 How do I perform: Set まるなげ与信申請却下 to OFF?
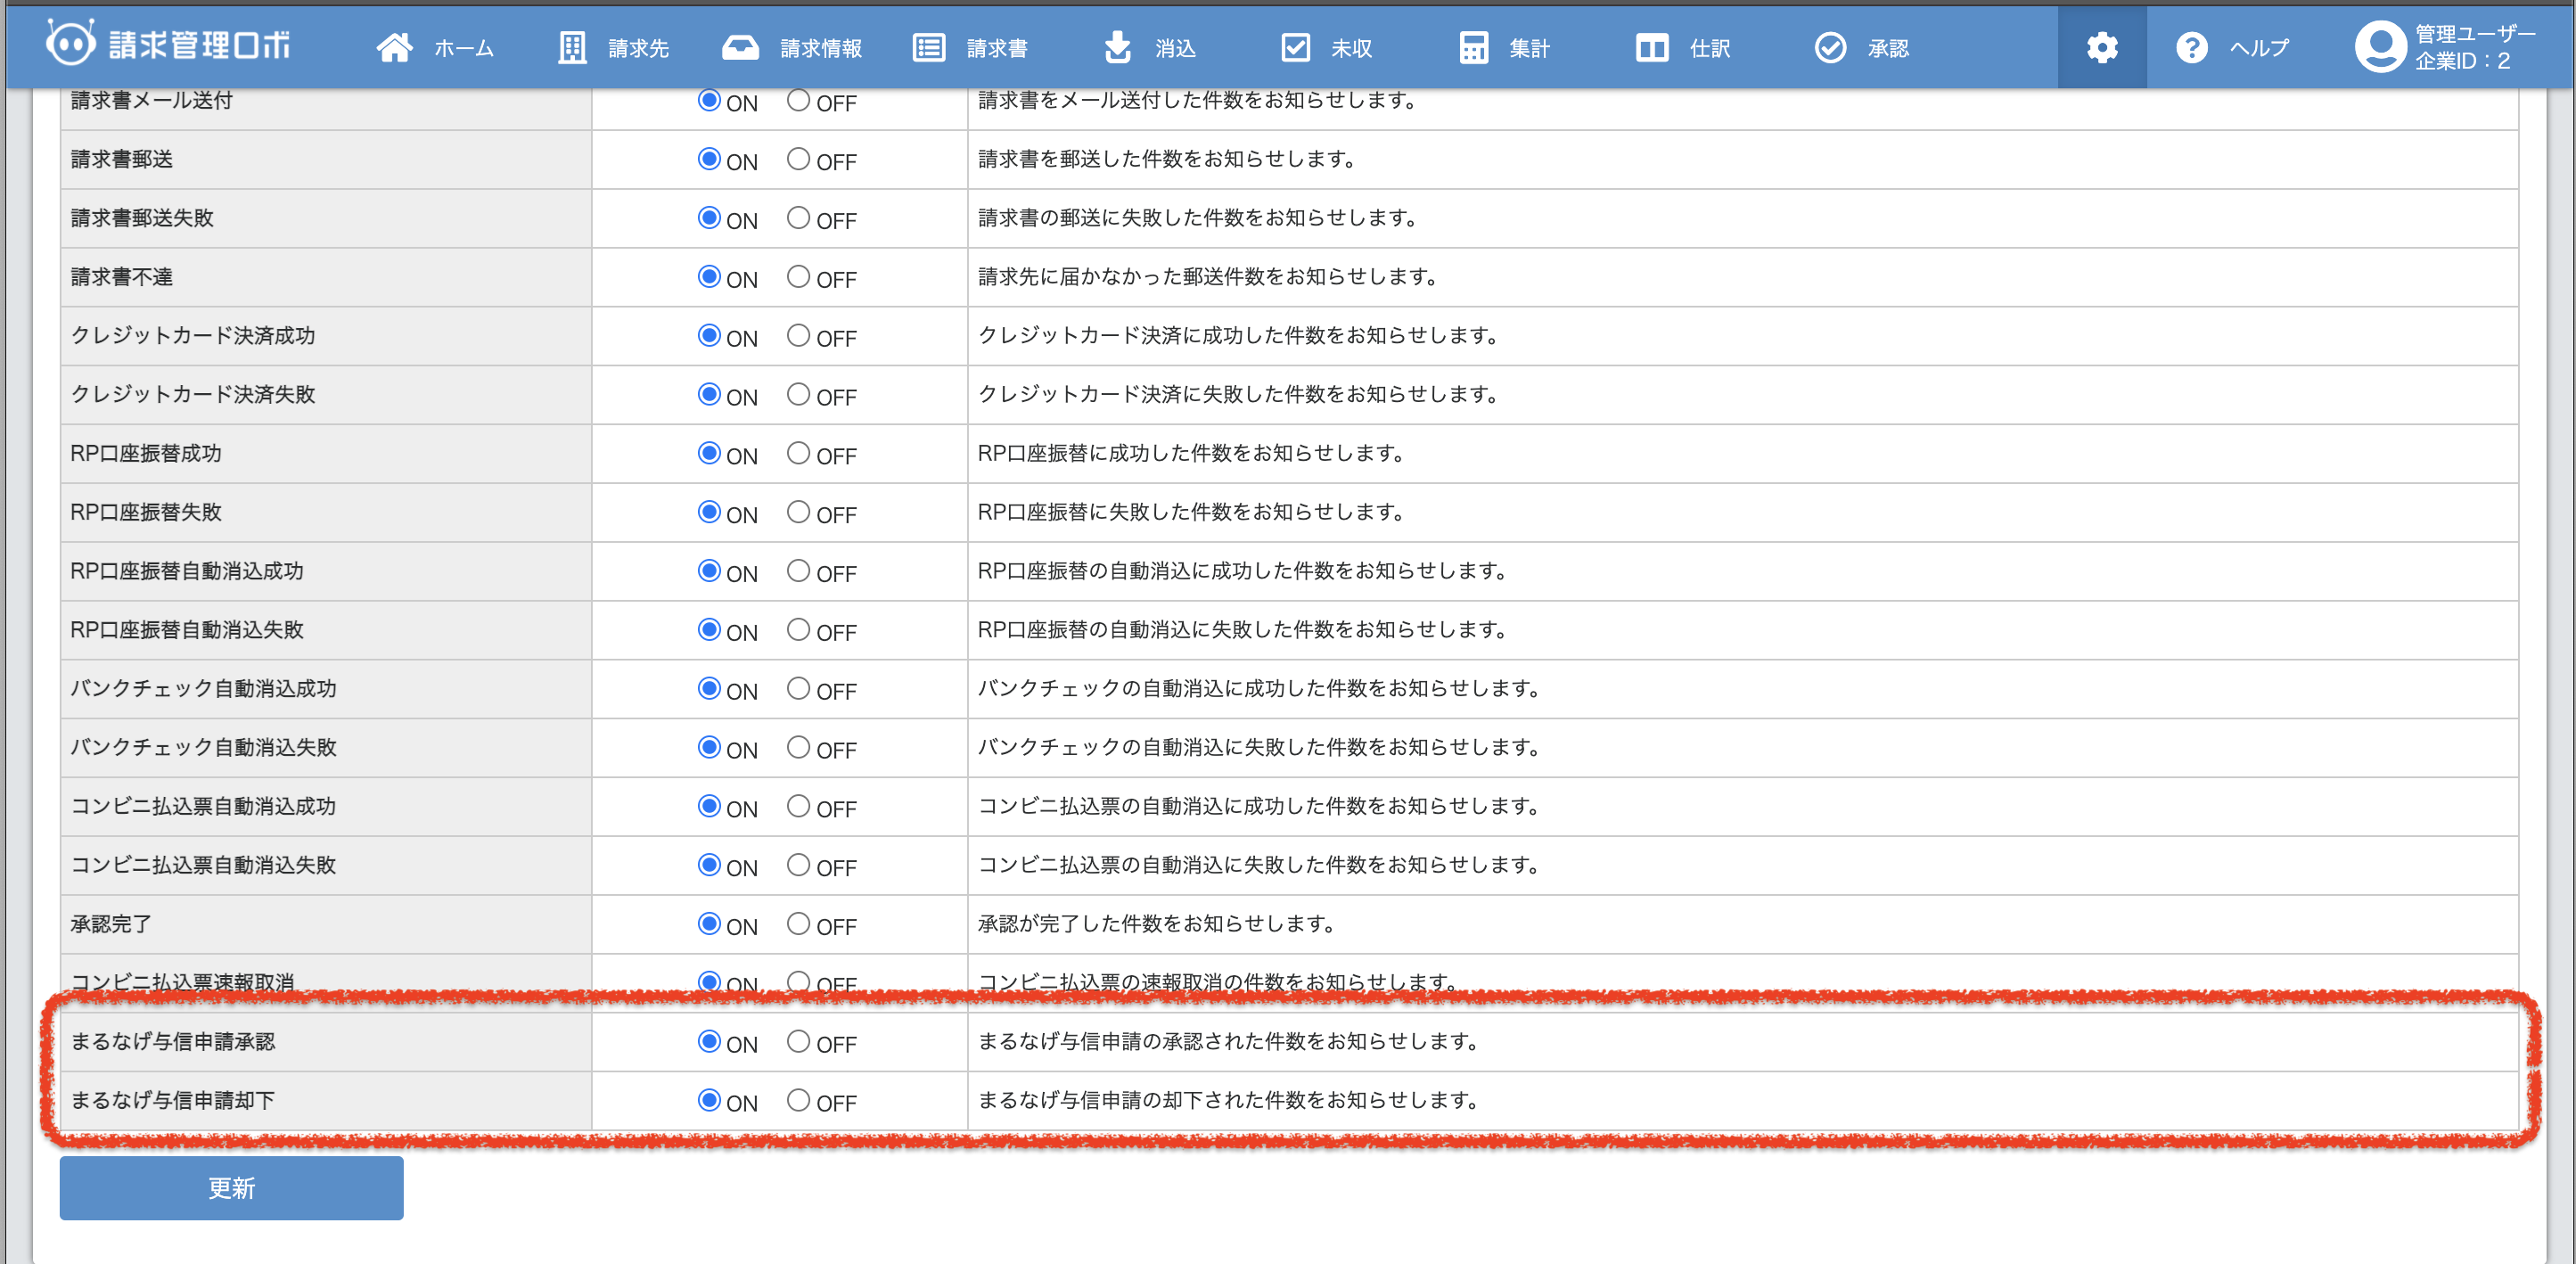pos(797,1101)
